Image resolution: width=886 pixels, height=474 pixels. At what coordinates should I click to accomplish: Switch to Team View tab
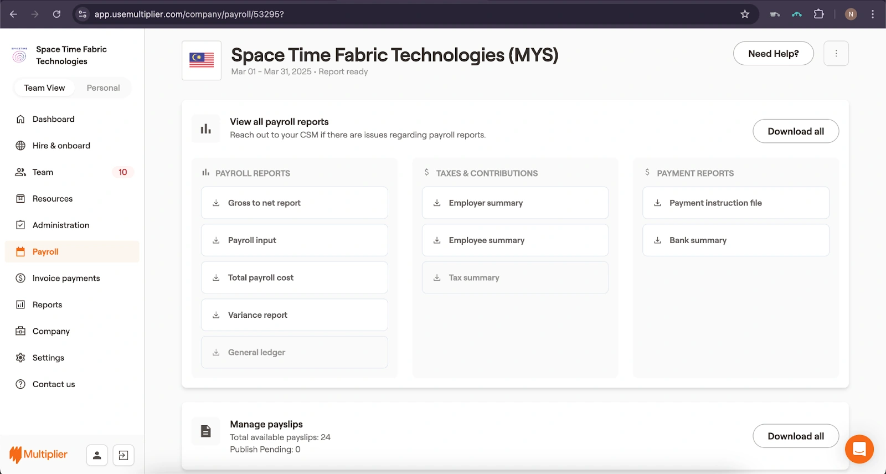pyautogui.click(x=44, y=88)
